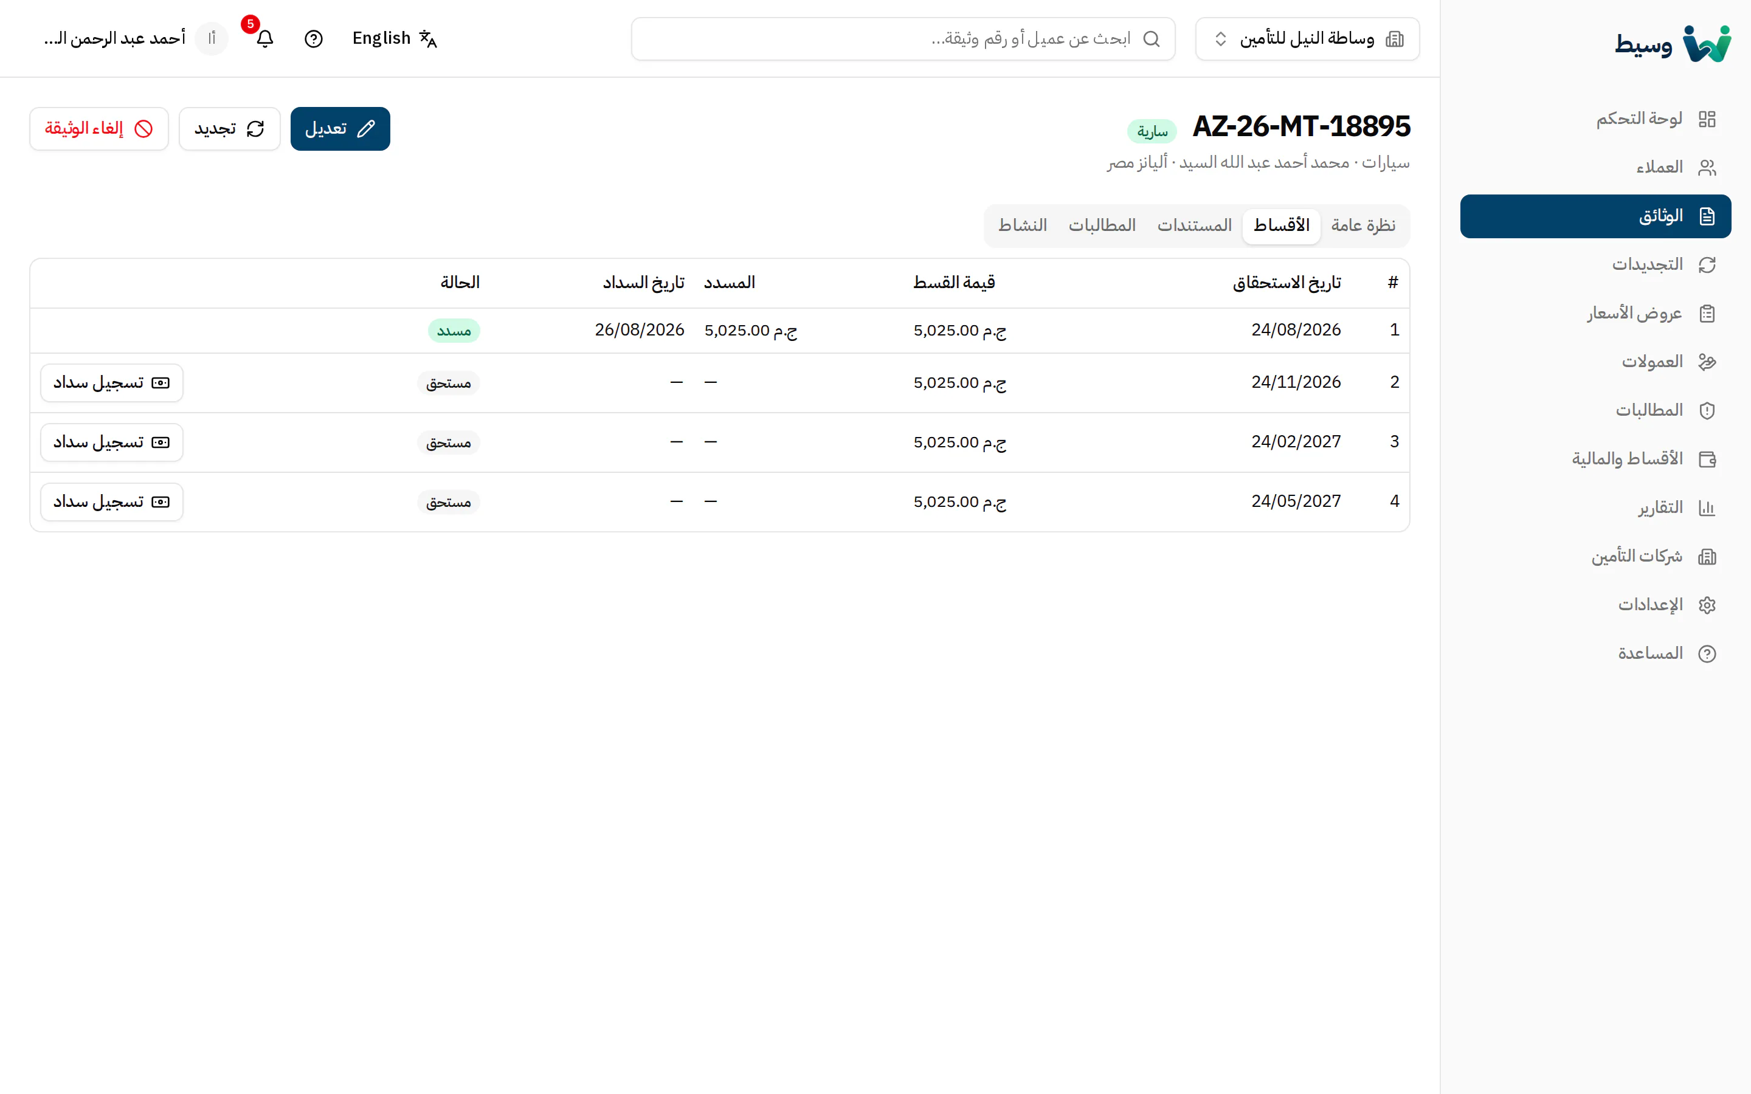Switch to نظرة عامة tab
Image resolution: width=1751 pixels, height=1094 pixels.
tap(1363, 225)
